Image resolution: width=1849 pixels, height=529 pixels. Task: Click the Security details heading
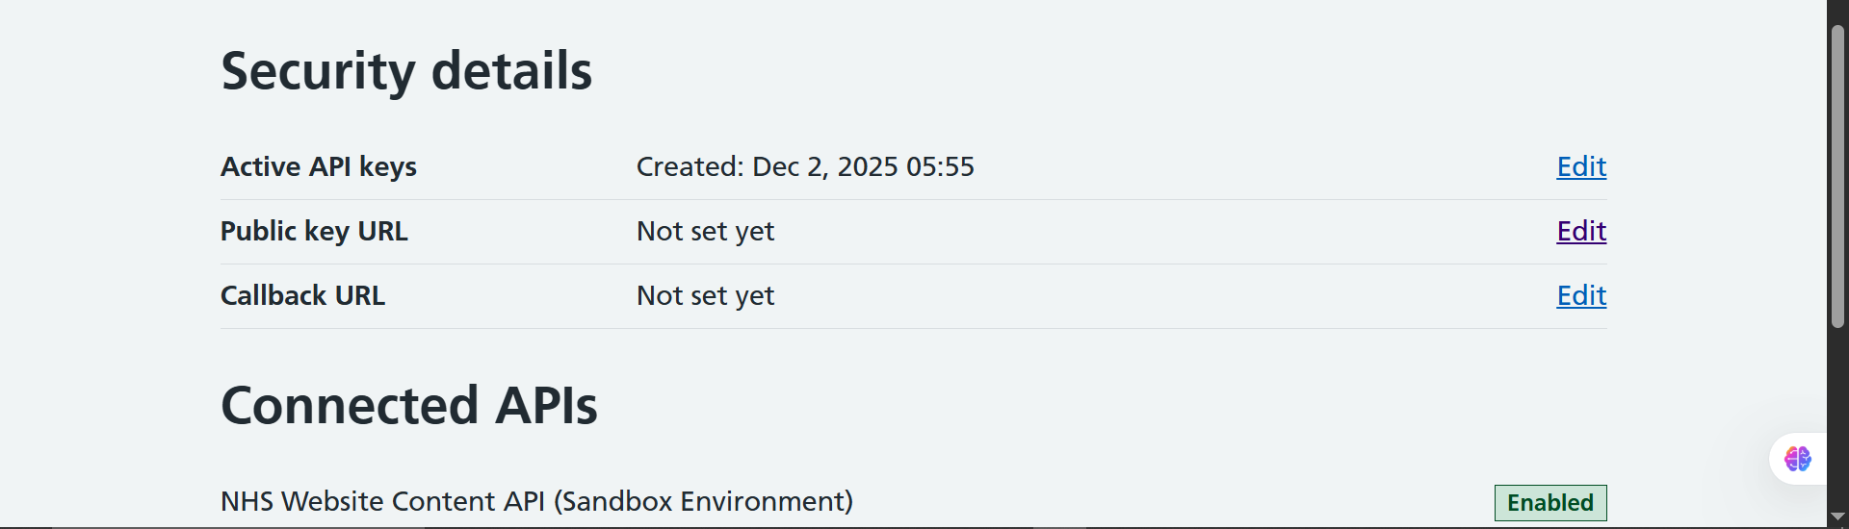click(406, 71)
